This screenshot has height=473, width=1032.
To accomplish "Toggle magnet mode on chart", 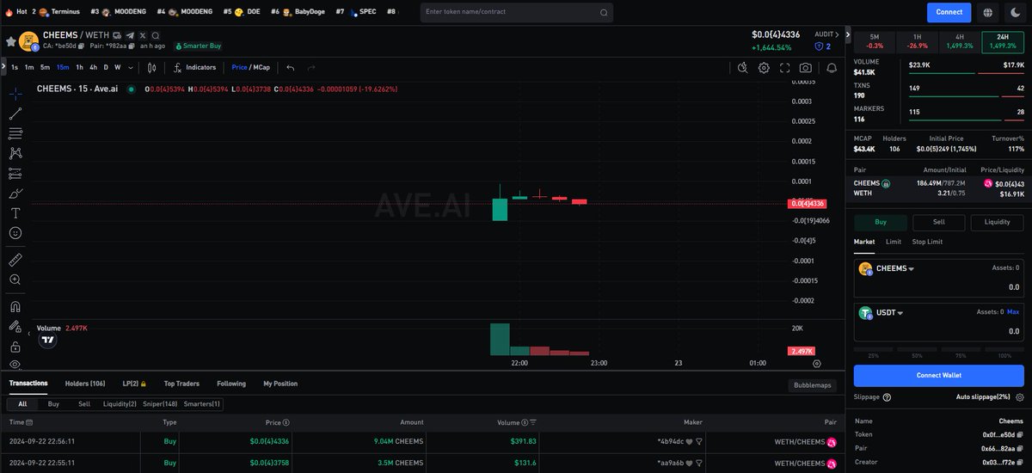I will click(x=15, y=306).
